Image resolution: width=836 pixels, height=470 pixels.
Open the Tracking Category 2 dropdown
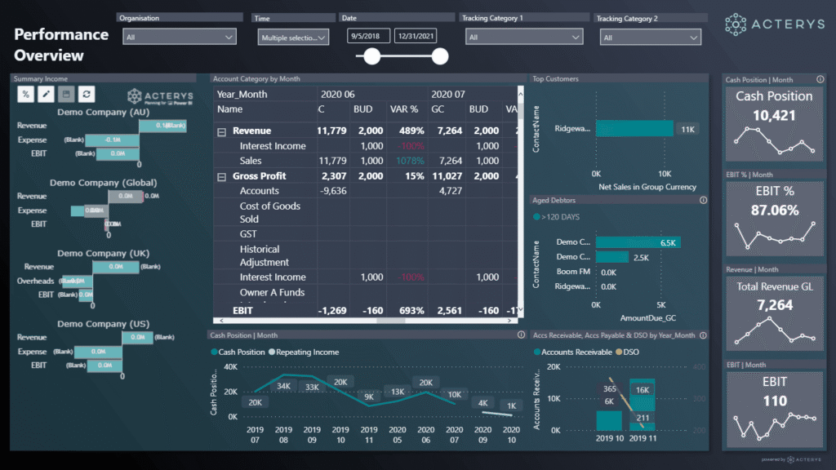[x=651, y=38]
